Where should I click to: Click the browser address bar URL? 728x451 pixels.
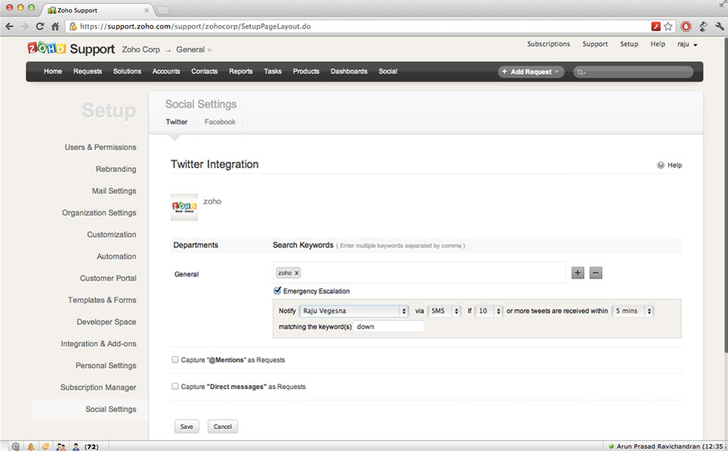[x=195, y=27]
